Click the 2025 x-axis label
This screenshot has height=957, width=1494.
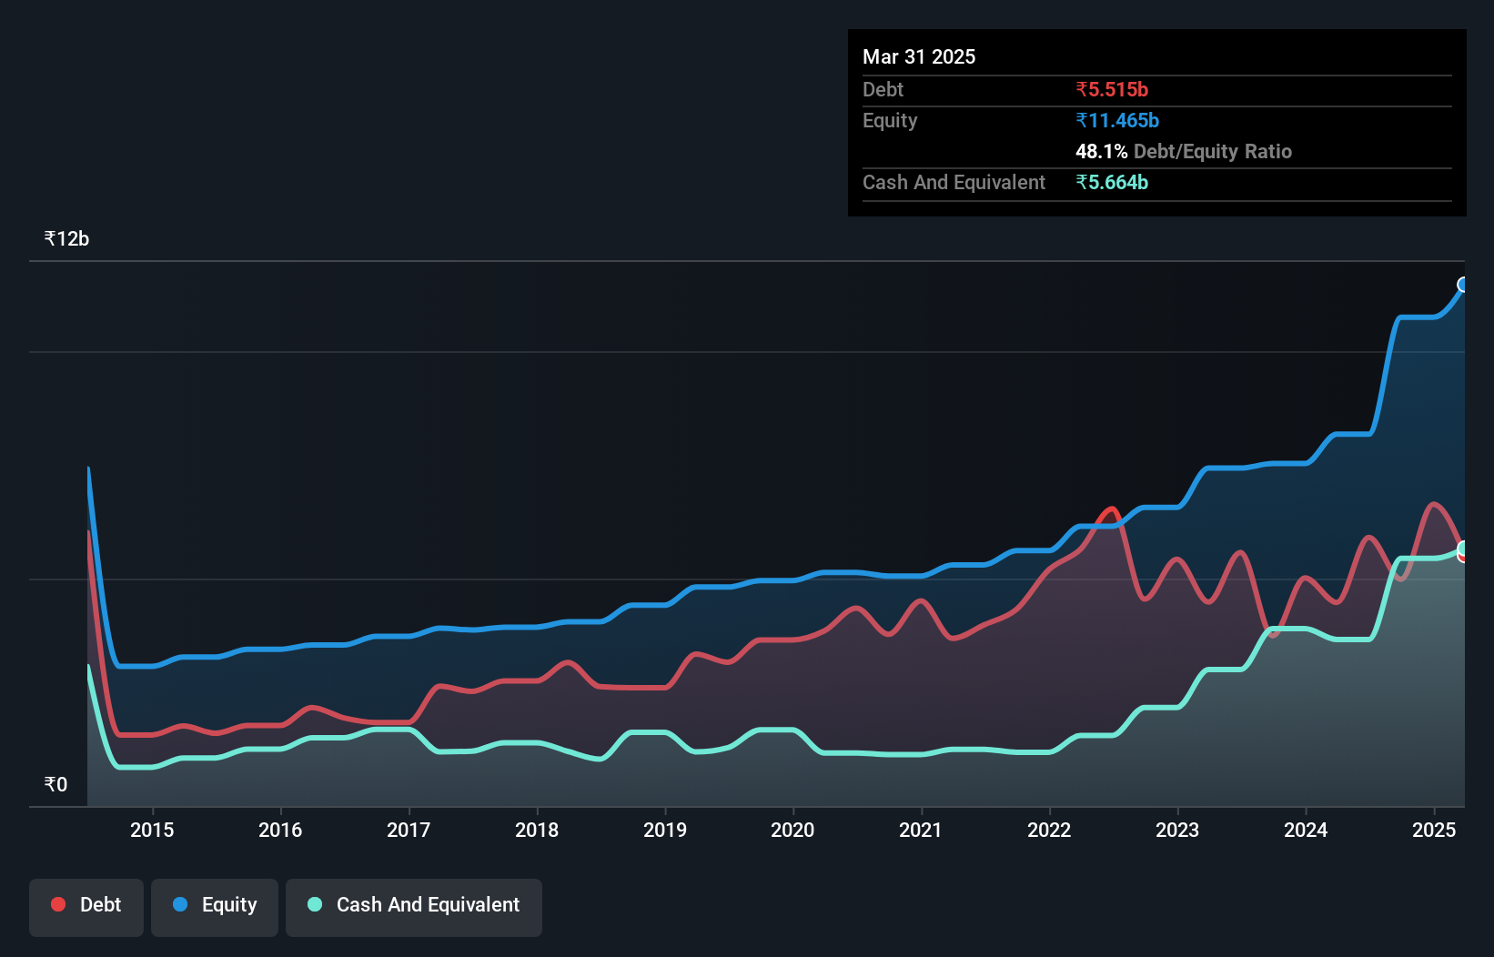tap(1434, 830)
